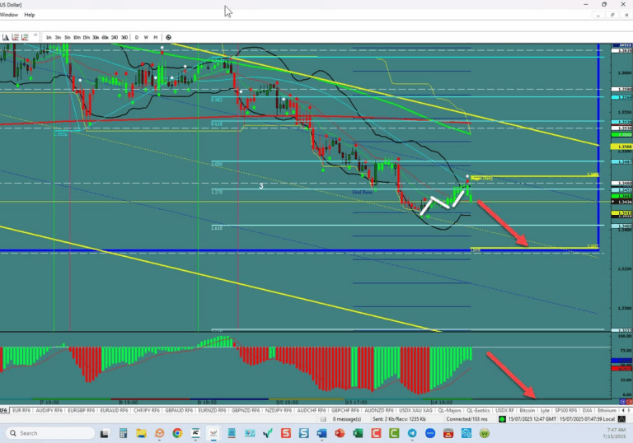Viewport: 633px width, 443px height.
Task: Switch chart to 60m timeframe
Action: (x=105, y=38)
